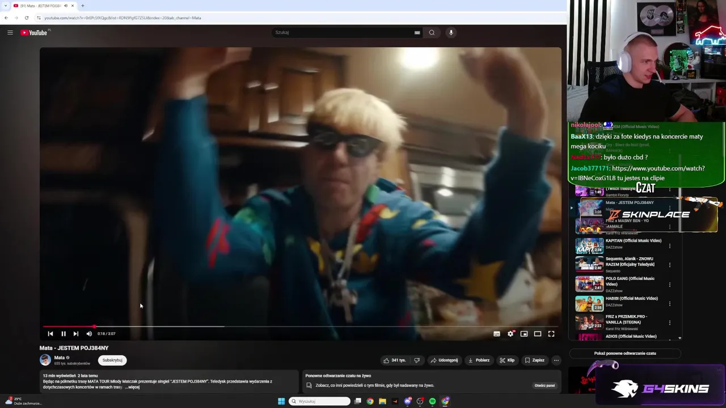Open the chat replay with Otwórz panel
The width and height of the screenshot is (726, 408).
point(544,385)
